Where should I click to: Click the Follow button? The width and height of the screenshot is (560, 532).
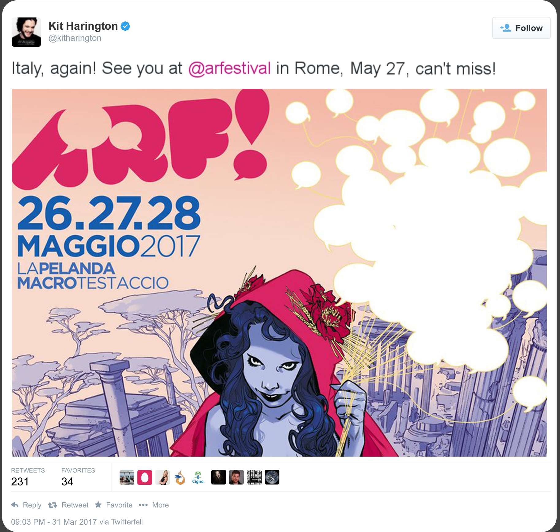521,28
